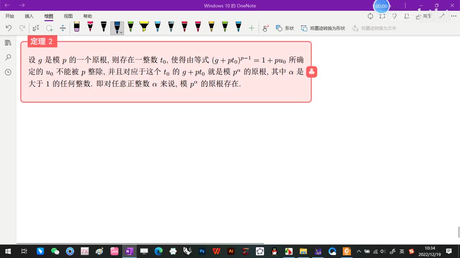Choose the Insert Space tool
Screen dimensions: 460x258
pos(63,28)
